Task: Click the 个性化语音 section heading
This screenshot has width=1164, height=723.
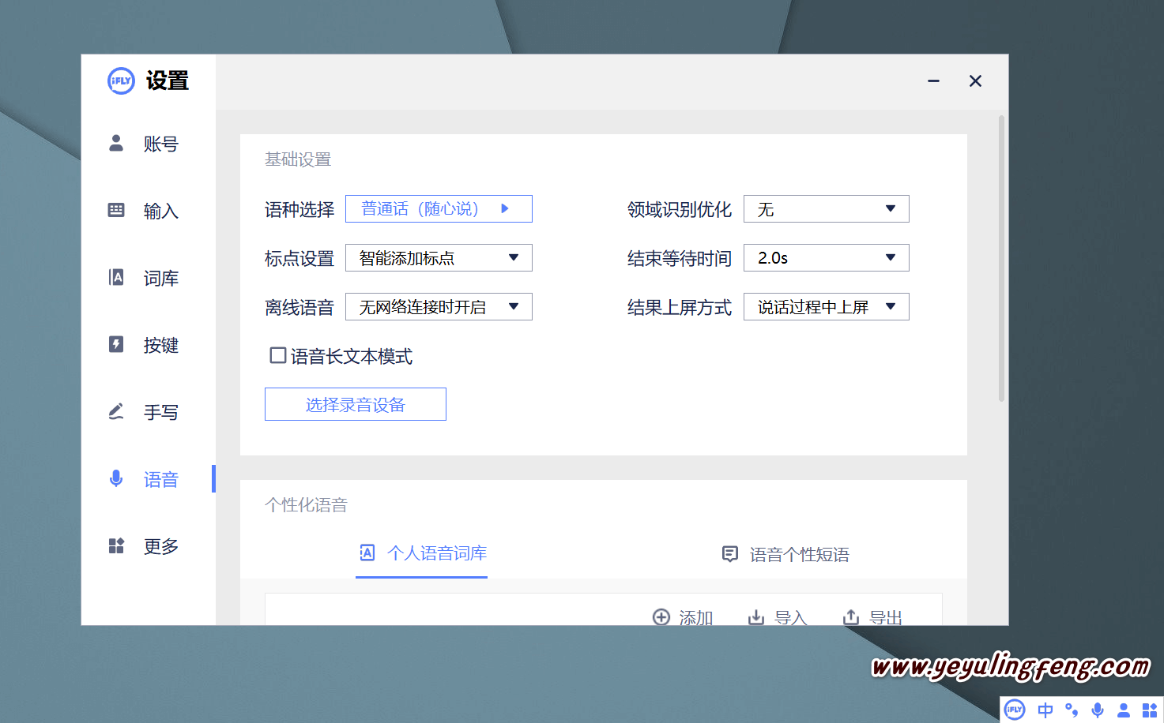Action: pos(307,505)
